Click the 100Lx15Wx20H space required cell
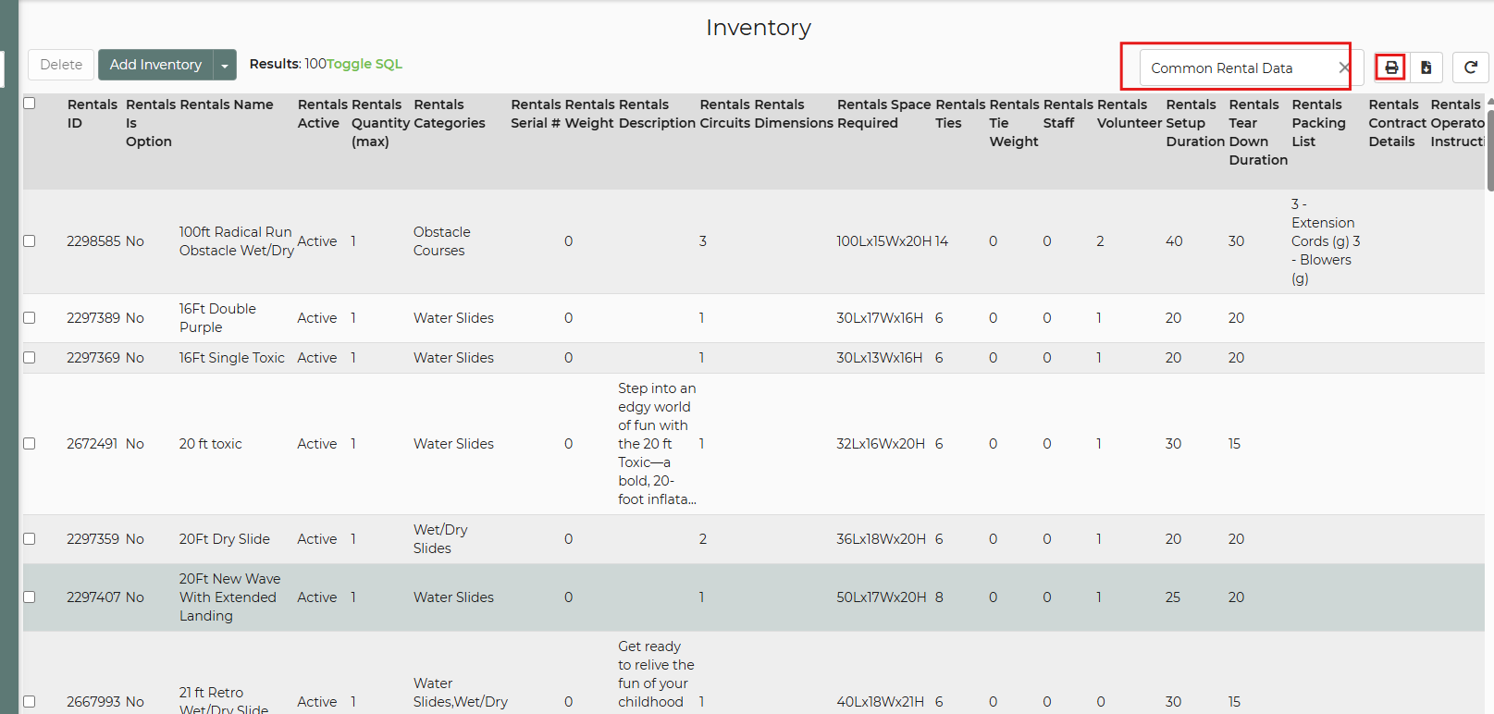The height and width of the screenshot is (714, 1494). (x=884, y=241)
